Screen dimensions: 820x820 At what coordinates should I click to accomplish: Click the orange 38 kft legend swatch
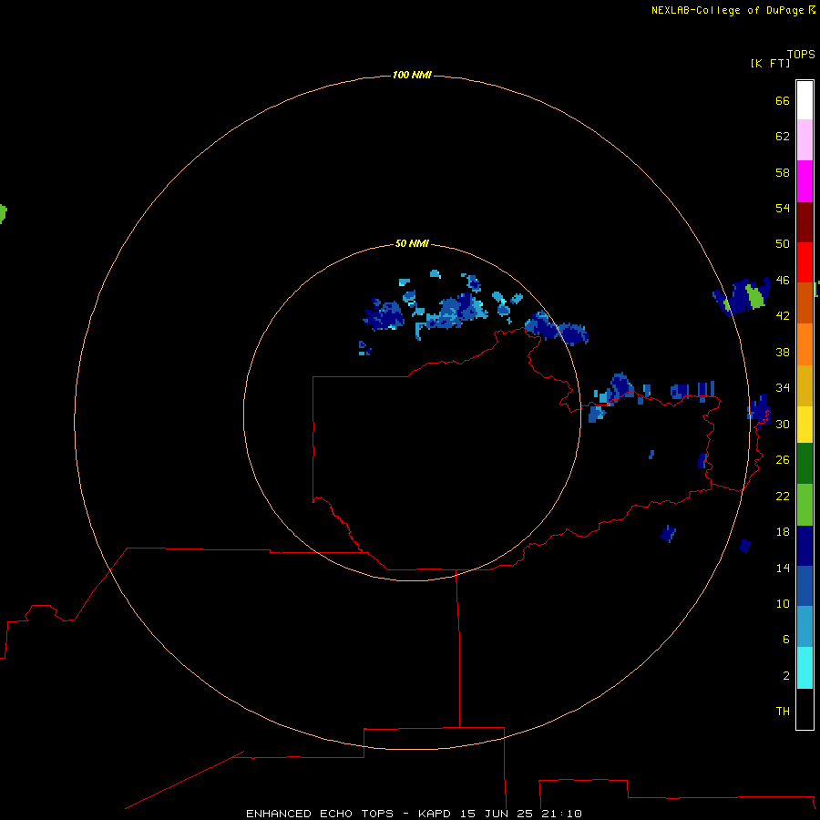click(805, 344)
